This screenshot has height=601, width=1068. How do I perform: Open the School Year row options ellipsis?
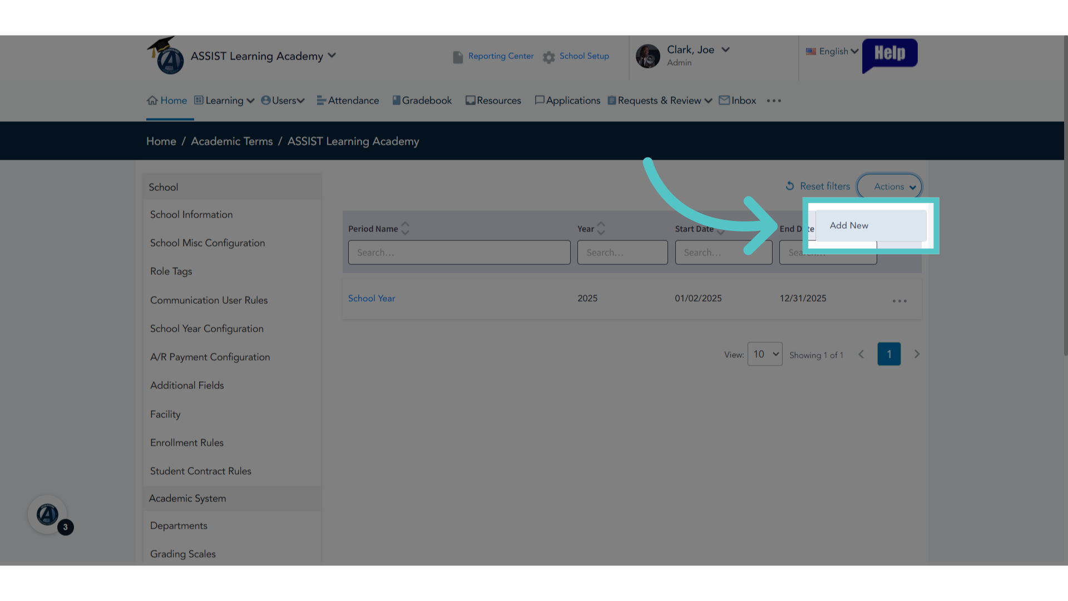point(899,301)
